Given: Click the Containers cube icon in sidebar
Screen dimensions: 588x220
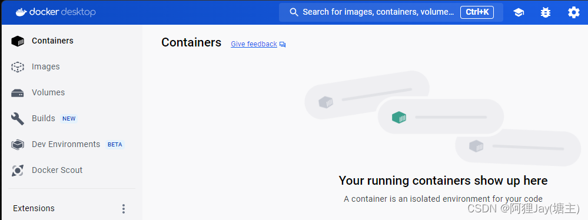Looking at the screenshot, I should 18,41.
